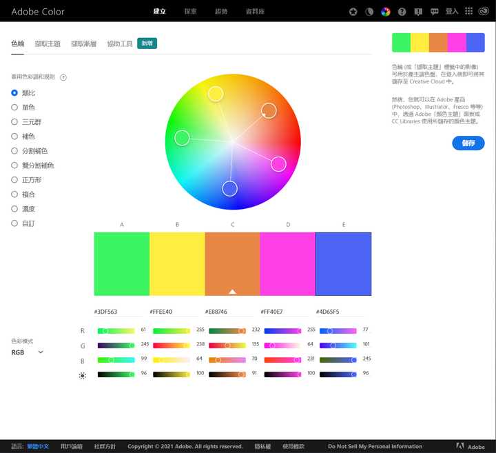This screenshot has height=453, width=496.
Task: Open the 建立 (Create) menu item
Action: click(159, 12)
